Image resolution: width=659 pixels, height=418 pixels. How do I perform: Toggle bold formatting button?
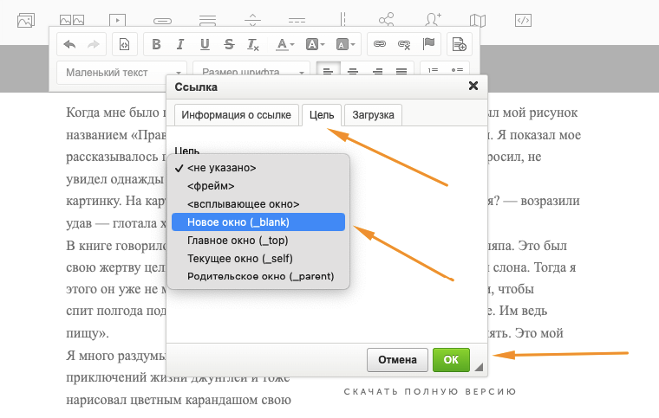pos(157,44)
